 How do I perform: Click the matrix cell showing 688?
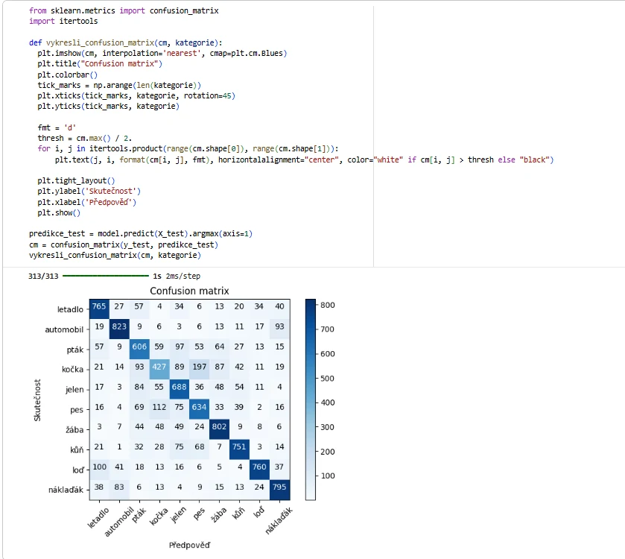pos(180,389)
